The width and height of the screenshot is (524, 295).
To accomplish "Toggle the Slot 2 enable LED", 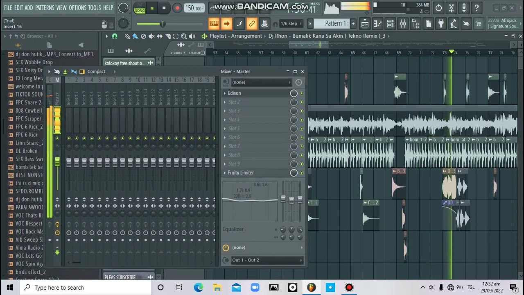I will click(302, 102).
